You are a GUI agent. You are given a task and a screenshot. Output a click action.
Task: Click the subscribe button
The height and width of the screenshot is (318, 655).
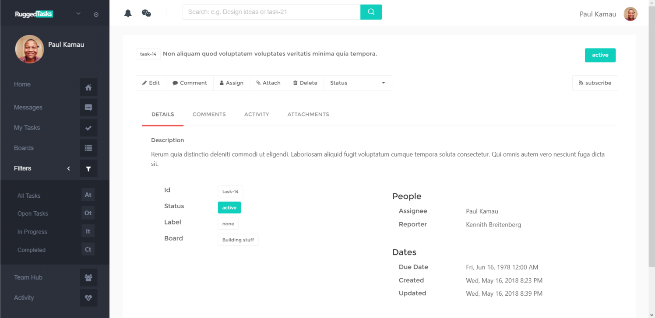click(595, 83)
